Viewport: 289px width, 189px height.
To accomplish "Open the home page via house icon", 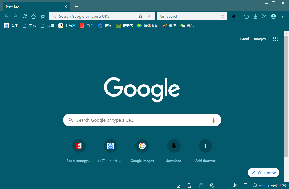I will 34,16.
